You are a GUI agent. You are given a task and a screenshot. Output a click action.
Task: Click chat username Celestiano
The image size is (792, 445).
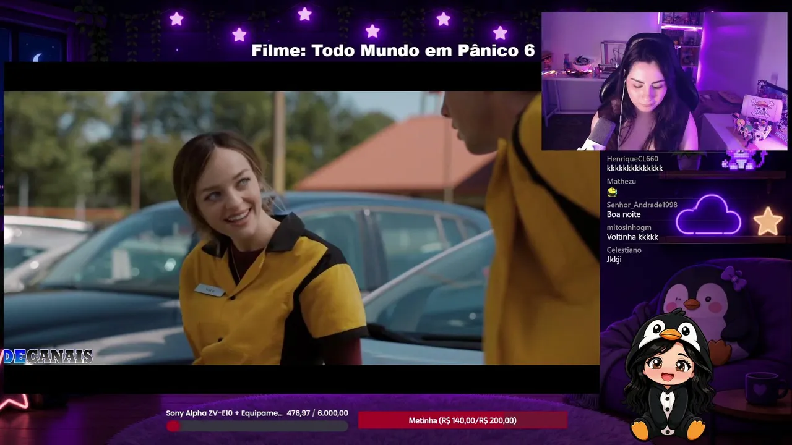(x=624, y=250)
